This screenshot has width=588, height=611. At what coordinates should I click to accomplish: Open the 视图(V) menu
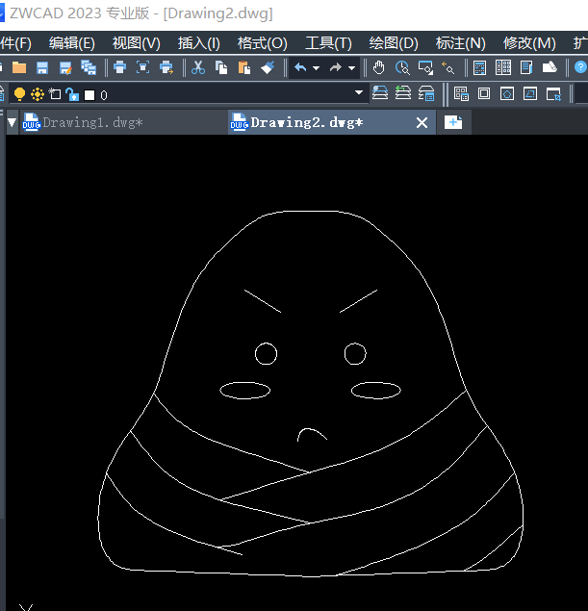pyautogui.click(x=137, y=43)
